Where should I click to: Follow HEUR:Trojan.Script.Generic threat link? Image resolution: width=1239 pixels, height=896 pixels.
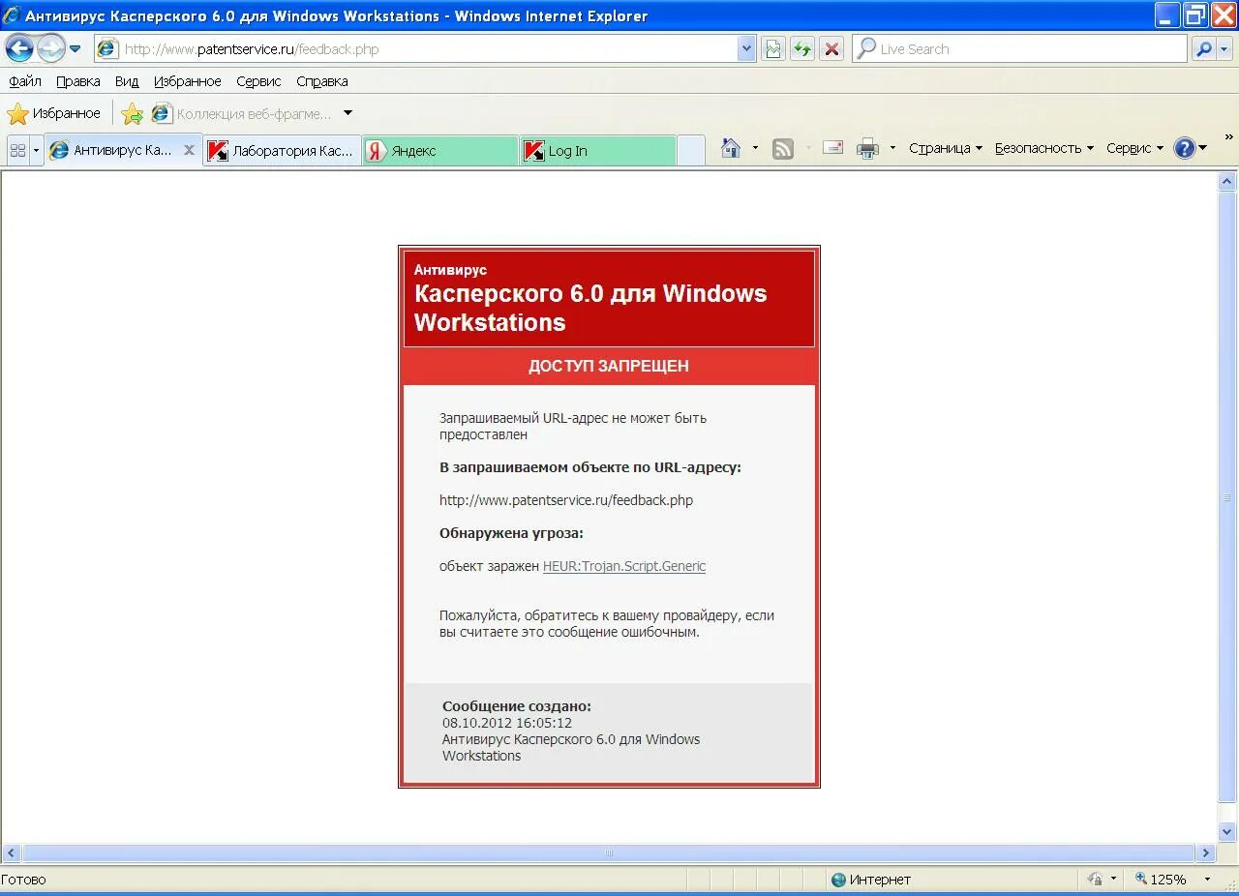pos(624,566)
